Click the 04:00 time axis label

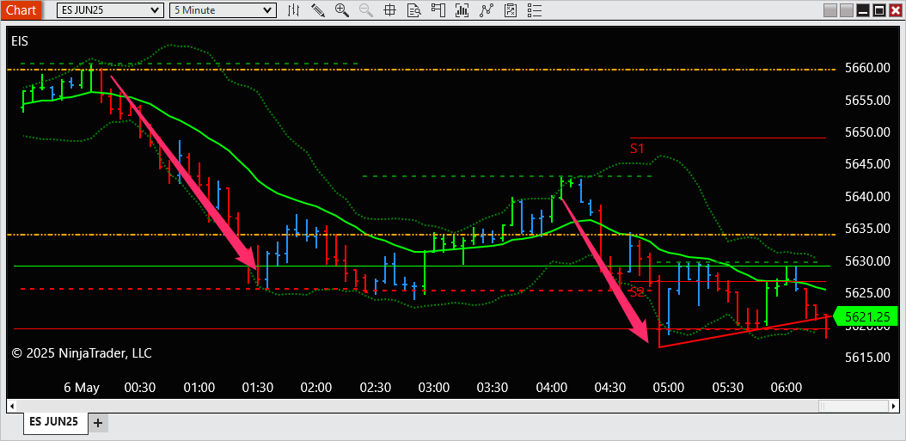click(x=551, y=387)
